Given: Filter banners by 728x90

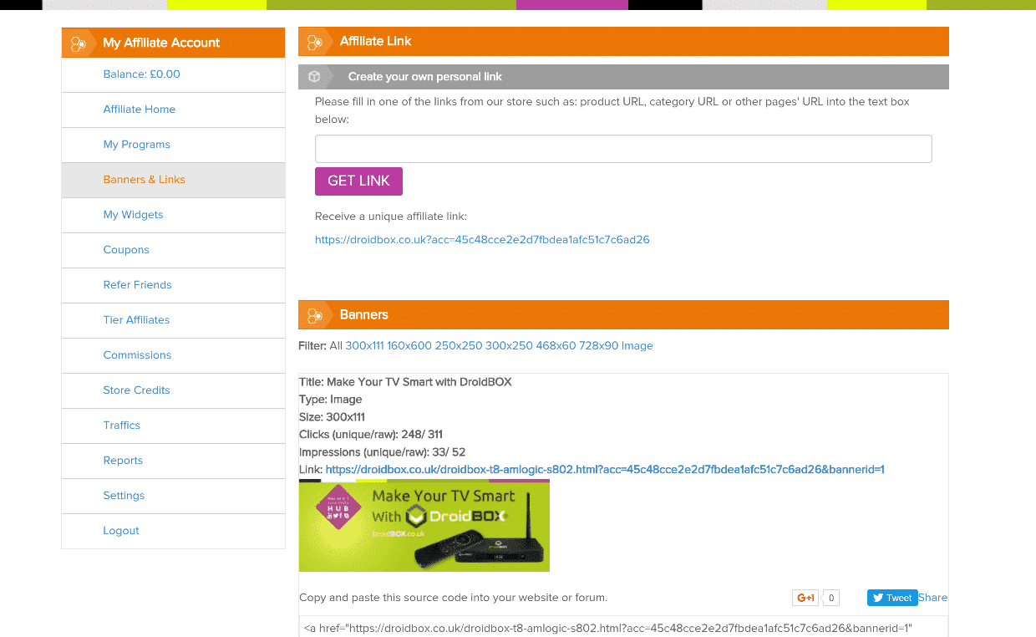Looking at the screenshot, I should click(598, 345).
